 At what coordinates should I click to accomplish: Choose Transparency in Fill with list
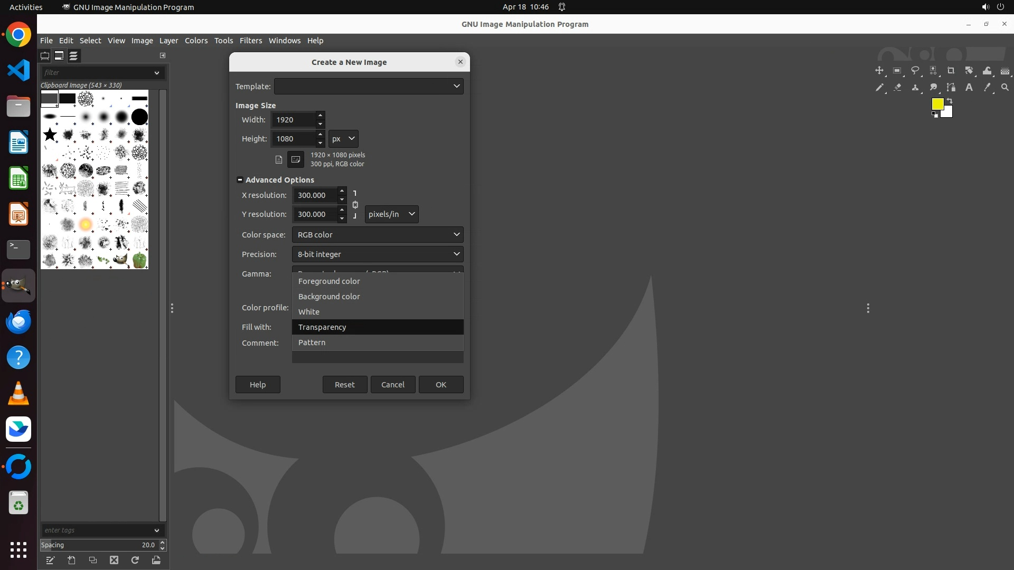[377, 327]
